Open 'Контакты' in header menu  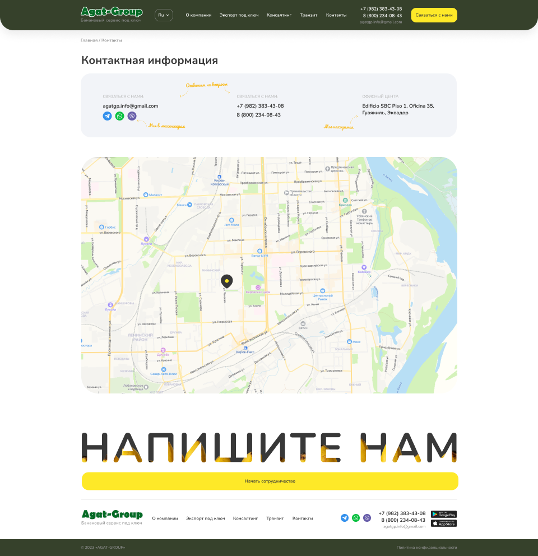pos(336,15)
